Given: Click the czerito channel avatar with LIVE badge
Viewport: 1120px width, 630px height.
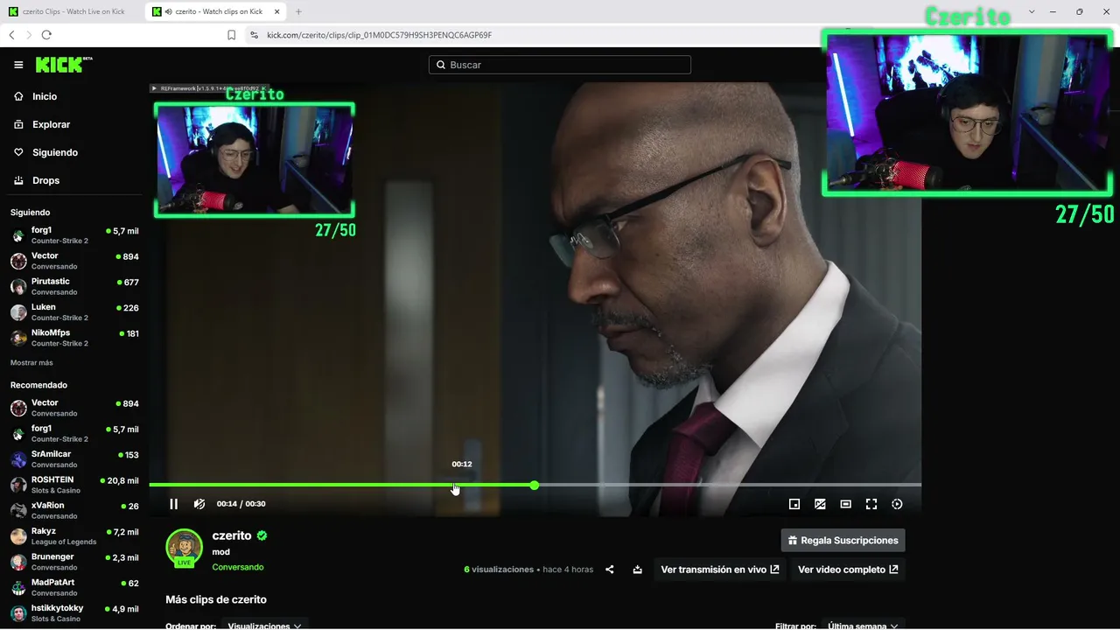Looking at the screenshot, I should tap(184, 549).
